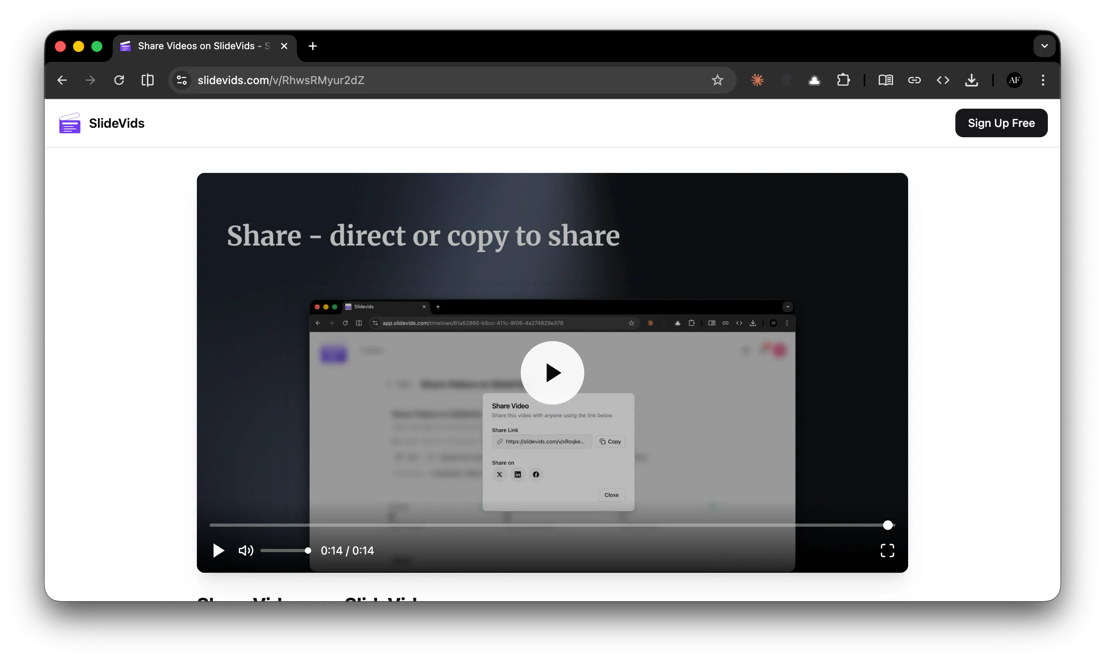Open the browser extensions puzzle icon

843,81
